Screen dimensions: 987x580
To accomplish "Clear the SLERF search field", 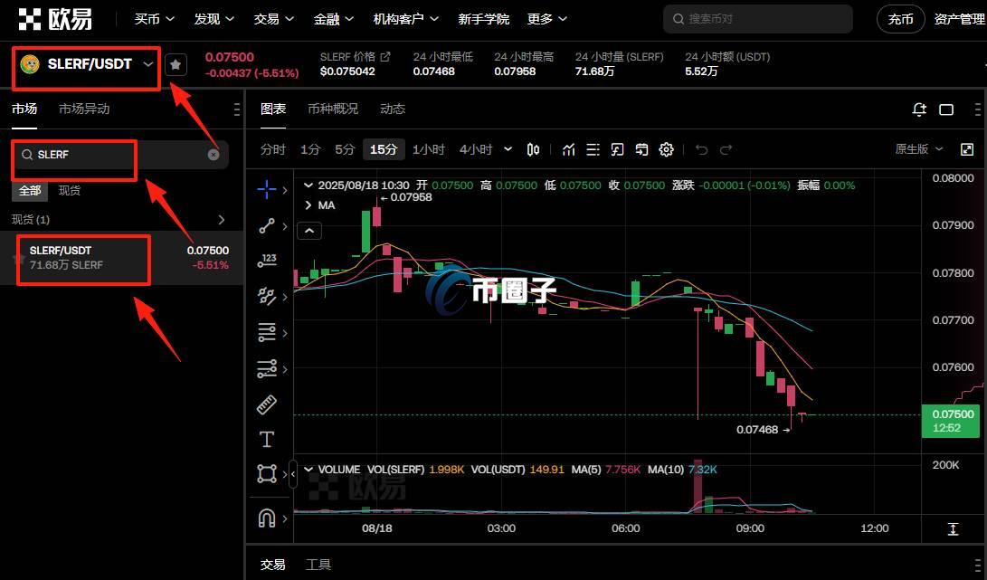I will (x=214, y=155).
